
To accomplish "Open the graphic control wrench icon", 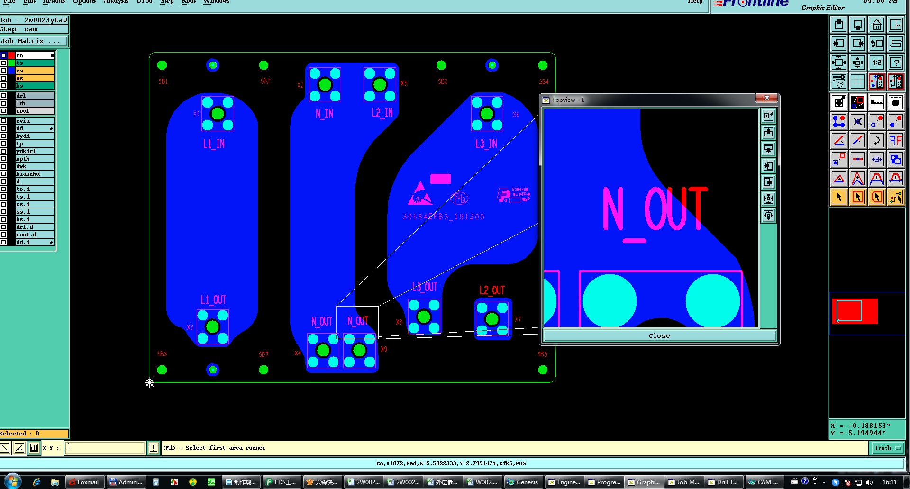I will click(x=839, y=81).
